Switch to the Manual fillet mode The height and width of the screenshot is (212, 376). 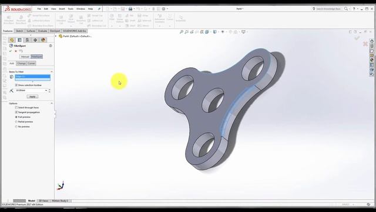[x=25, y=57]
